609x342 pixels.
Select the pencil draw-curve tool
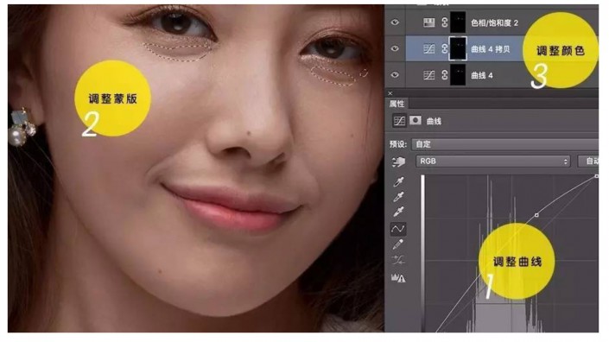click(398, 244)
